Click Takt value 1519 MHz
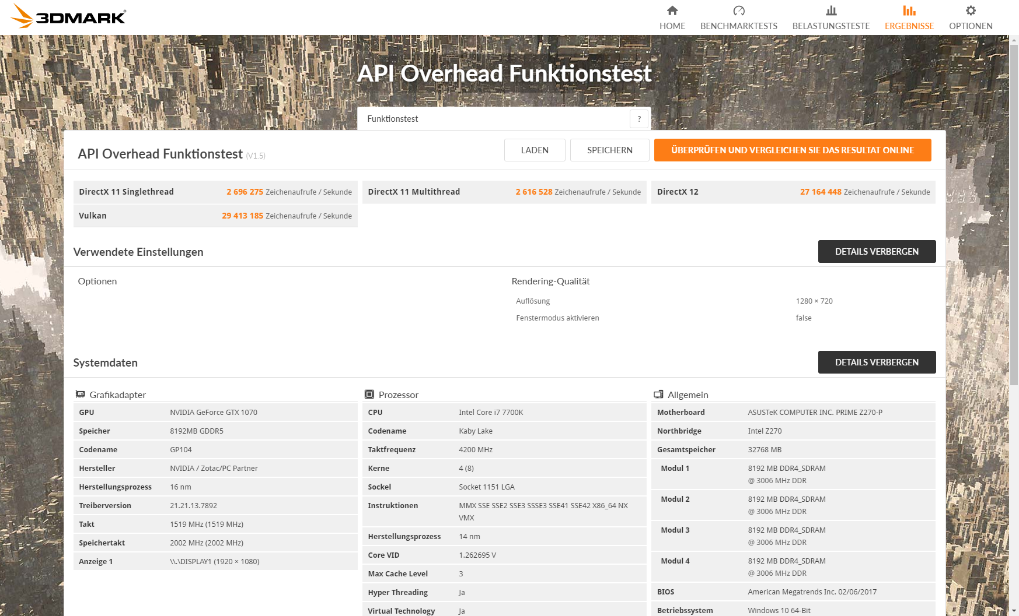 pos(207,525)
